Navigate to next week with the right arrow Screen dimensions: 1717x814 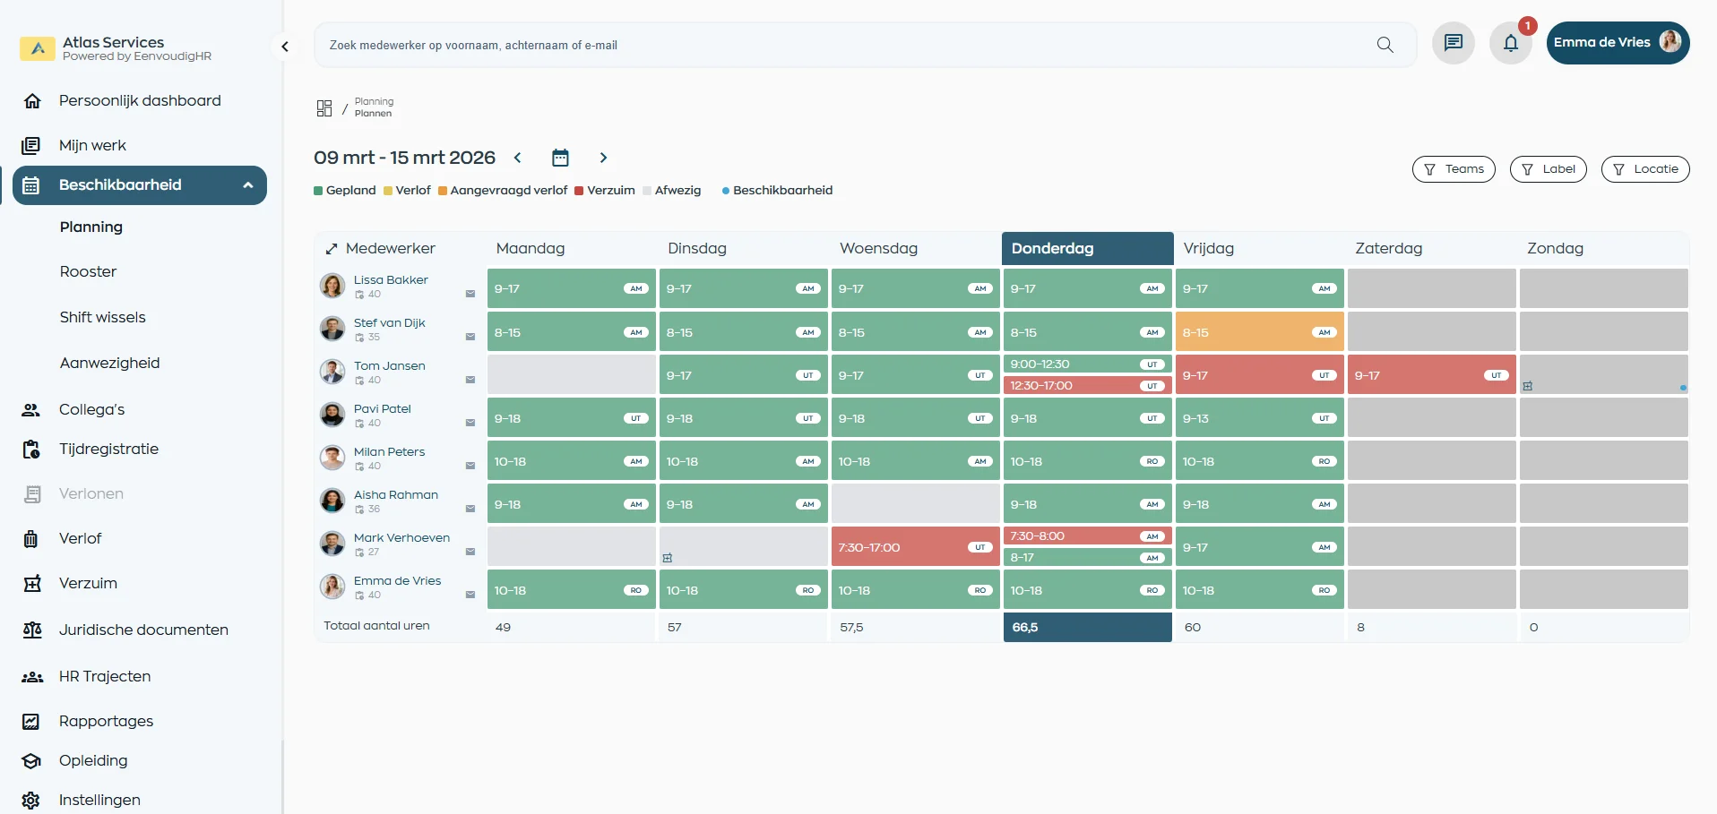click(x=603, y=157)
